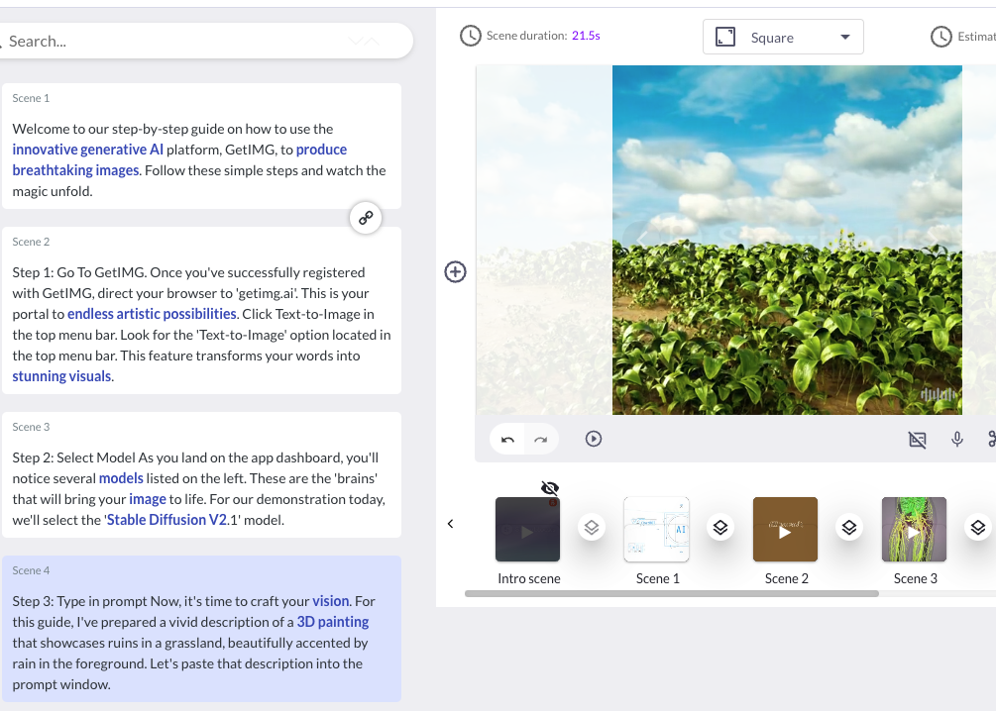Play the scene preview
996x711 pixels.
pos(594,439)
